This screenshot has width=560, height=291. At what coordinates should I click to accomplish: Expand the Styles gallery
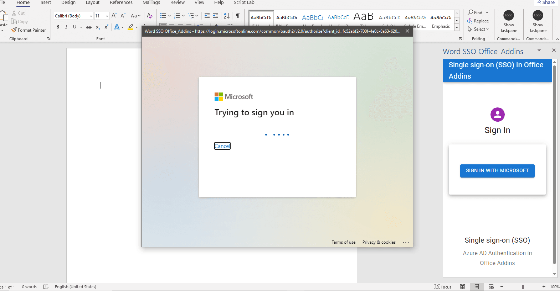457,27
